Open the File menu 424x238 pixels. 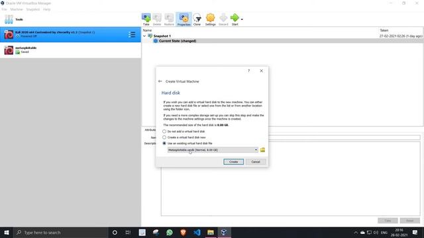pos(5,9)
